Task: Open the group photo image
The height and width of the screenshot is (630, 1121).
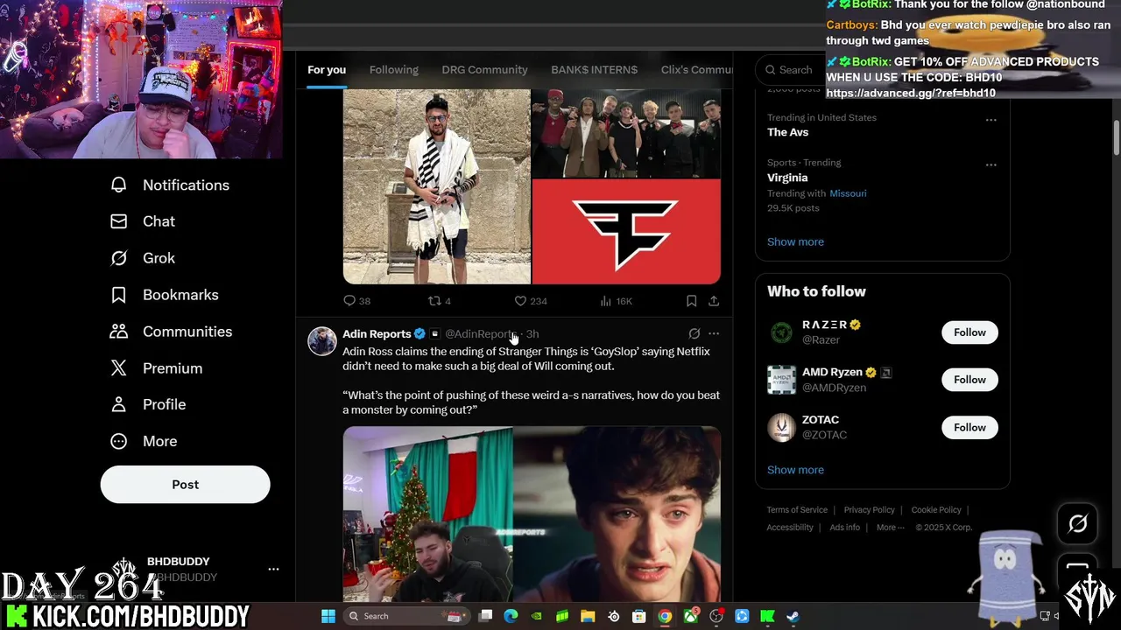Action: tap(626, 134)
